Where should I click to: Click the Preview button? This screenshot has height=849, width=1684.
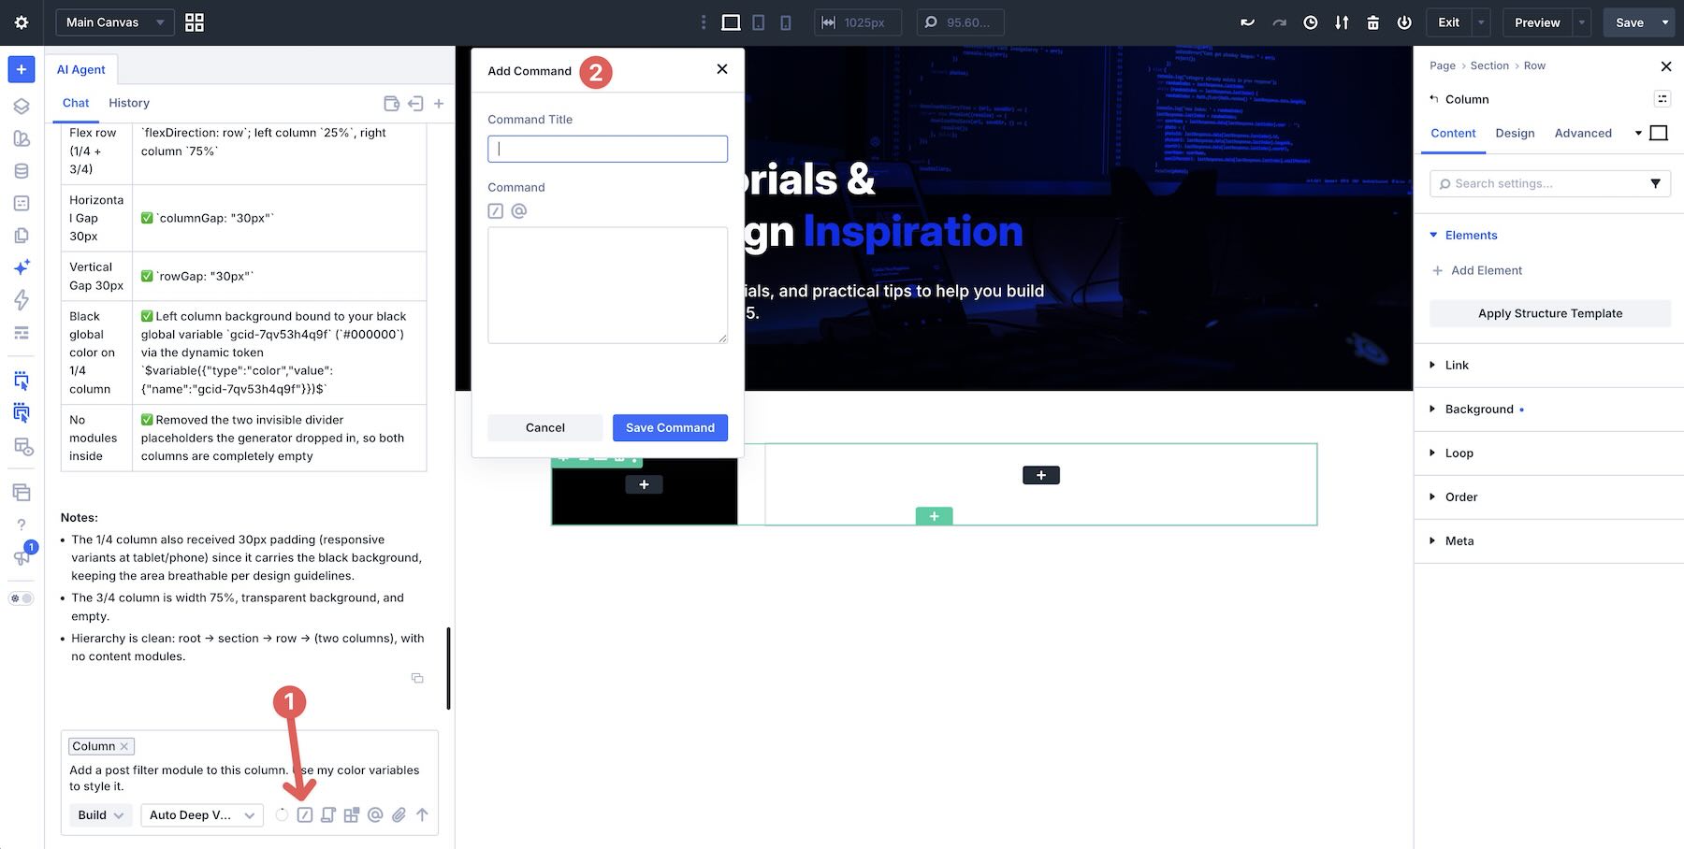pyautogui.click(x=1537, y=22)
